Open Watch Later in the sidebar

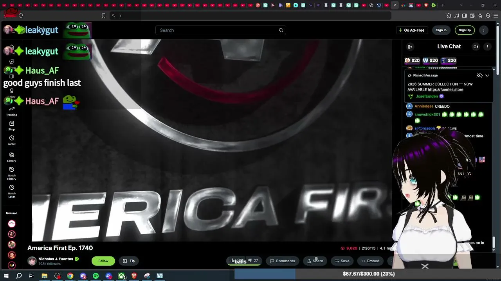pos(11,191)
